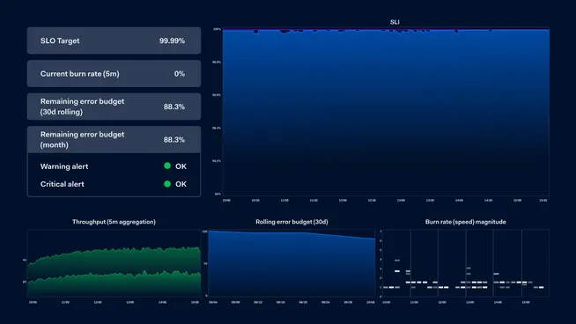The height and width of the screenshot is (324, 576).
Task: Click the 99.99% SLO target value
Action: click(172, 40)
